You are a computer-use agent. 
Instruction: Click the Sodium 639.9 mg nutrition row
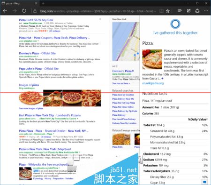click(175, 160)
